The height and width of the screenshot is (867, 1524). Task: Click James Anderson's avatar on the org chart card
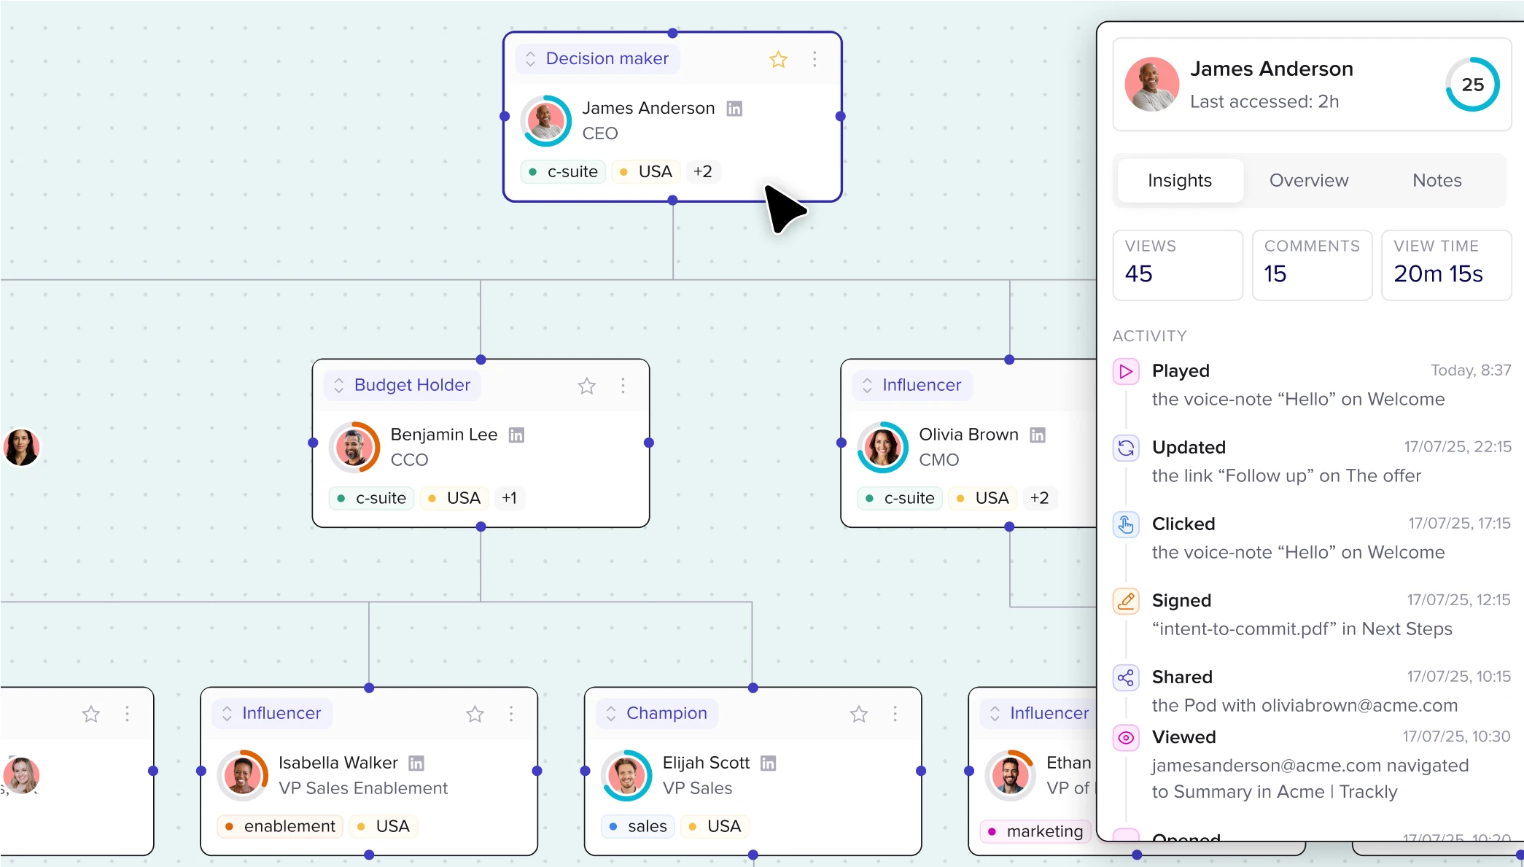coord(546,121)
